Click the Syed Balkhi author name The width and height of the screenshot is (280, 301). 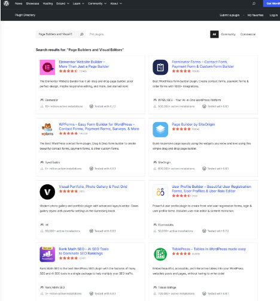click(x=52, y=162)
